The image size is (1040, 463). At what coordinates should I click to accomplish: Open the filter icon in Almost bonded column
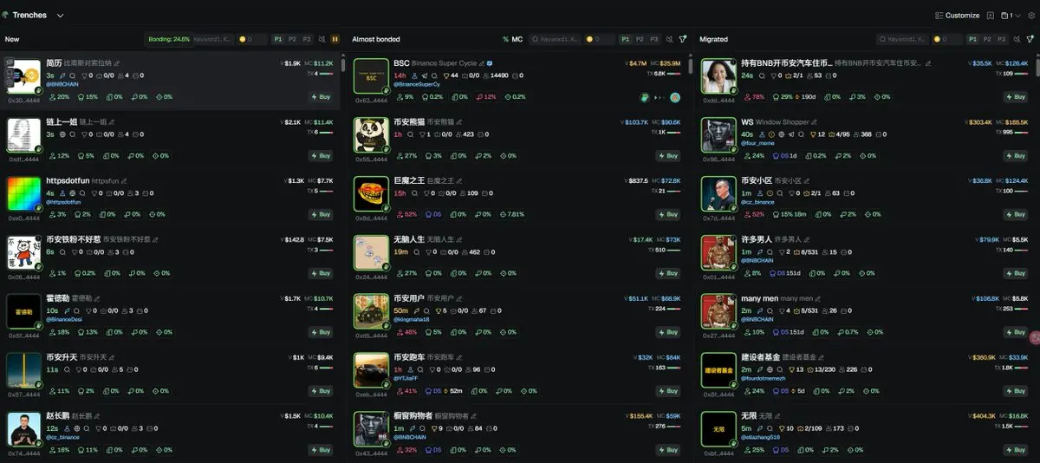click(682, 39)
